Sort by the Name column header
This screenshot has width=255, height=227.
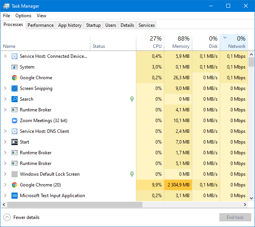[x=46, y=42]
